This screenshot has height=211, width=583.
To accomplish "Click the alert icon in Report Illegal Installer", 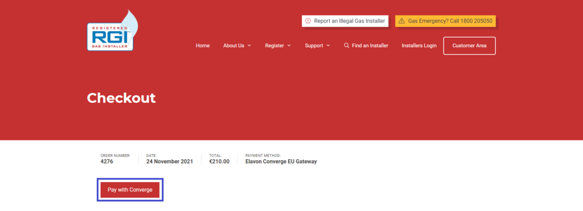I will pyautogui.click(x=308, y=21).
